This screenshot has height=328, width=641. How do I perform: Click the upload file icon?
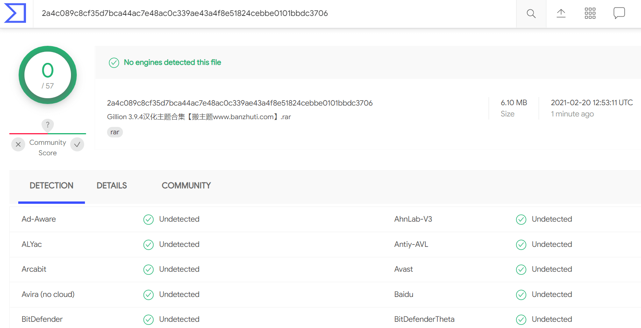click(561, 13)
